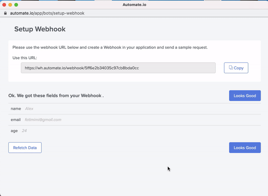Select the automate.io address bar URL

click(47, 13)
